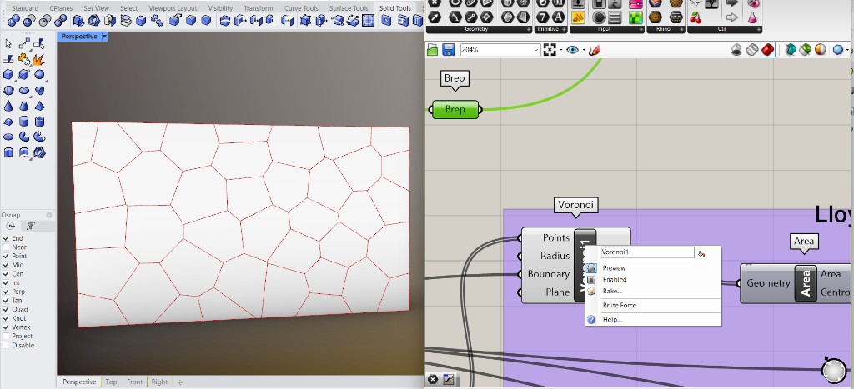Click the Grasshopper eye preview icon

pos(572,50)
